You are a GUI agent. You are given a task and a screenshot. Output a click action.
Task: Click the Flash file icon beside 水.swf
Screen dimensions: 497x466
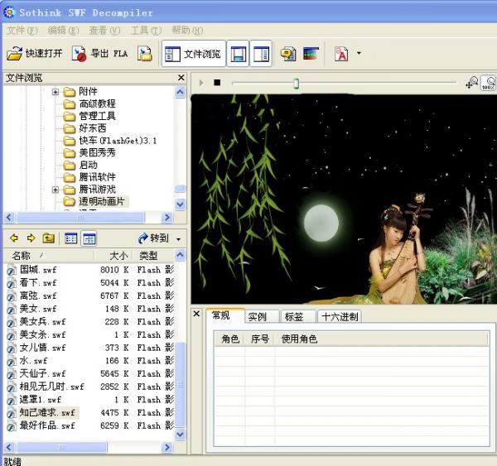11,362
